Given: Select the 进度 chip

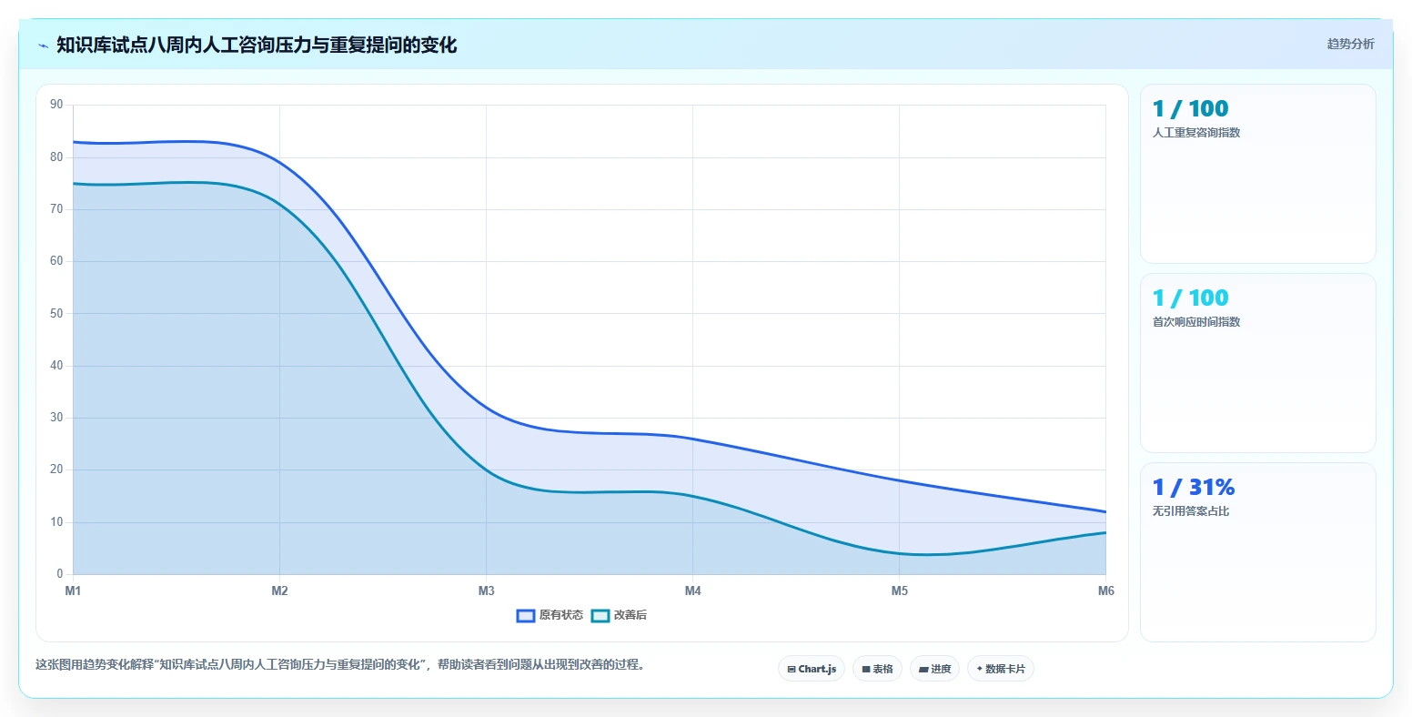Looking at the screenshot, I should point(934,669).
